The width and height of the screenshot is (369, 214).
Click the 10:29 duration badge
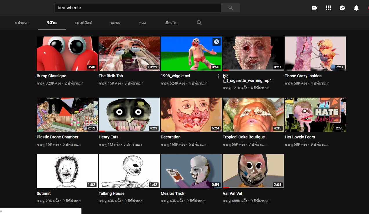coord(152,67)
